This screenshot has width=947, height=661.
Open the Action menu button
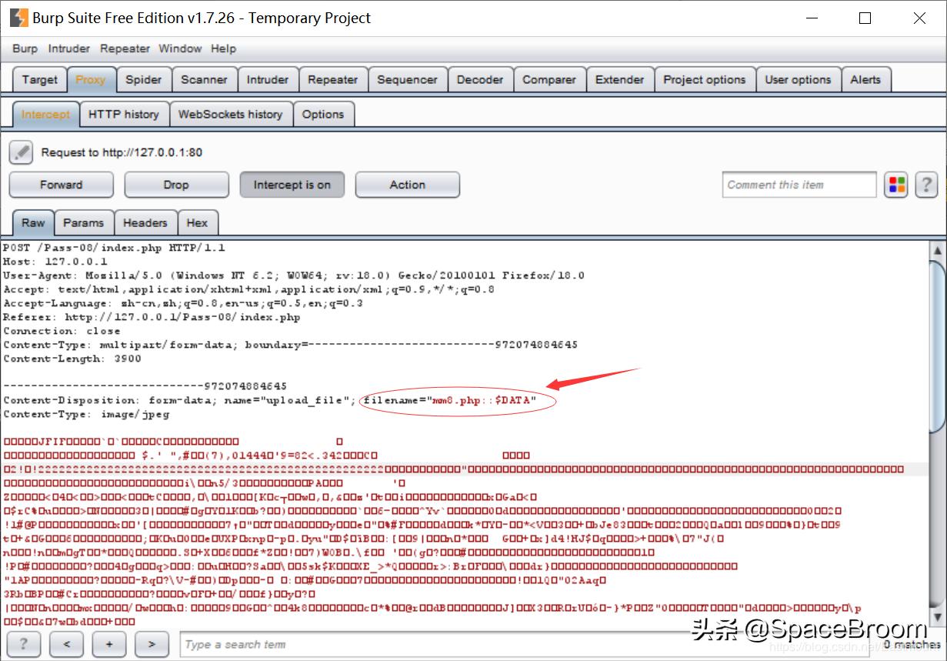pyautogui.click(x=407, y=185)
